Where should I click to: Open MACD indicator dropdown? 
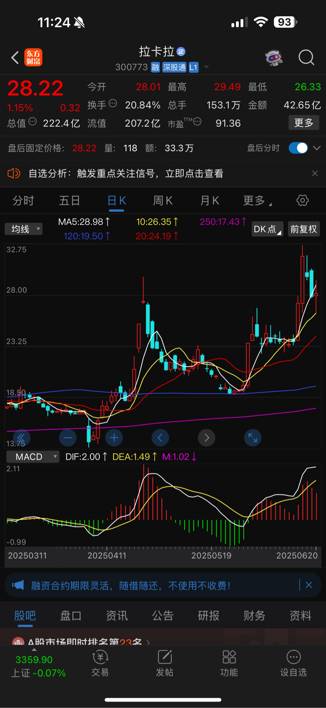[33, 457]
